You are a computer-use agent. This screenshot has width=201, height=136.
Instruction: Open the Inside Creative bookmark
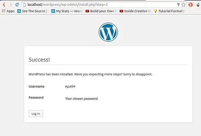click(x=135, y=11)
